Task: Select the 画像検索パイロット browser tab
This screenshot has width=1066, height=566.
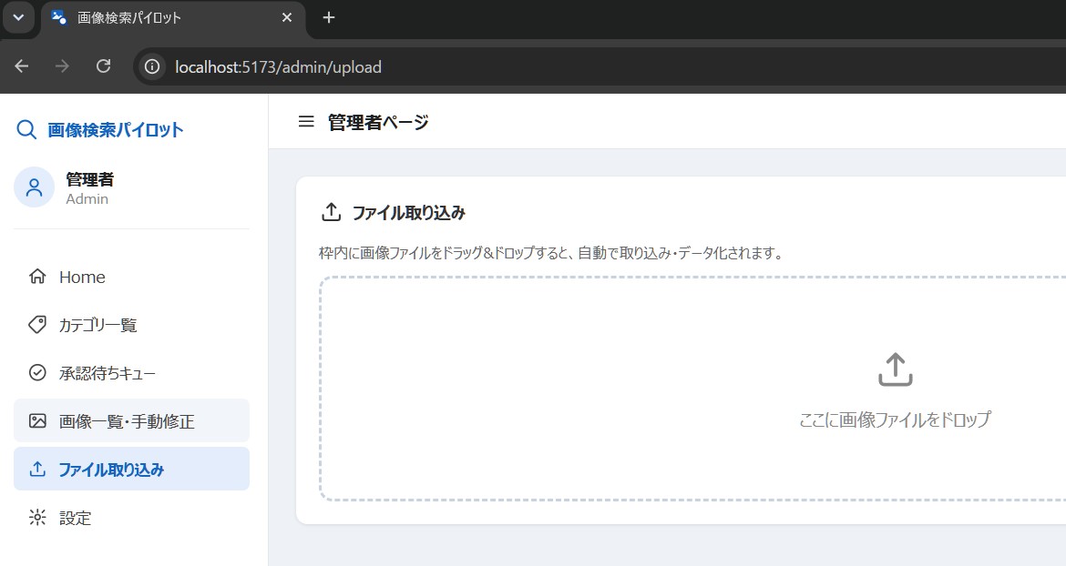Action: (173, 18)
